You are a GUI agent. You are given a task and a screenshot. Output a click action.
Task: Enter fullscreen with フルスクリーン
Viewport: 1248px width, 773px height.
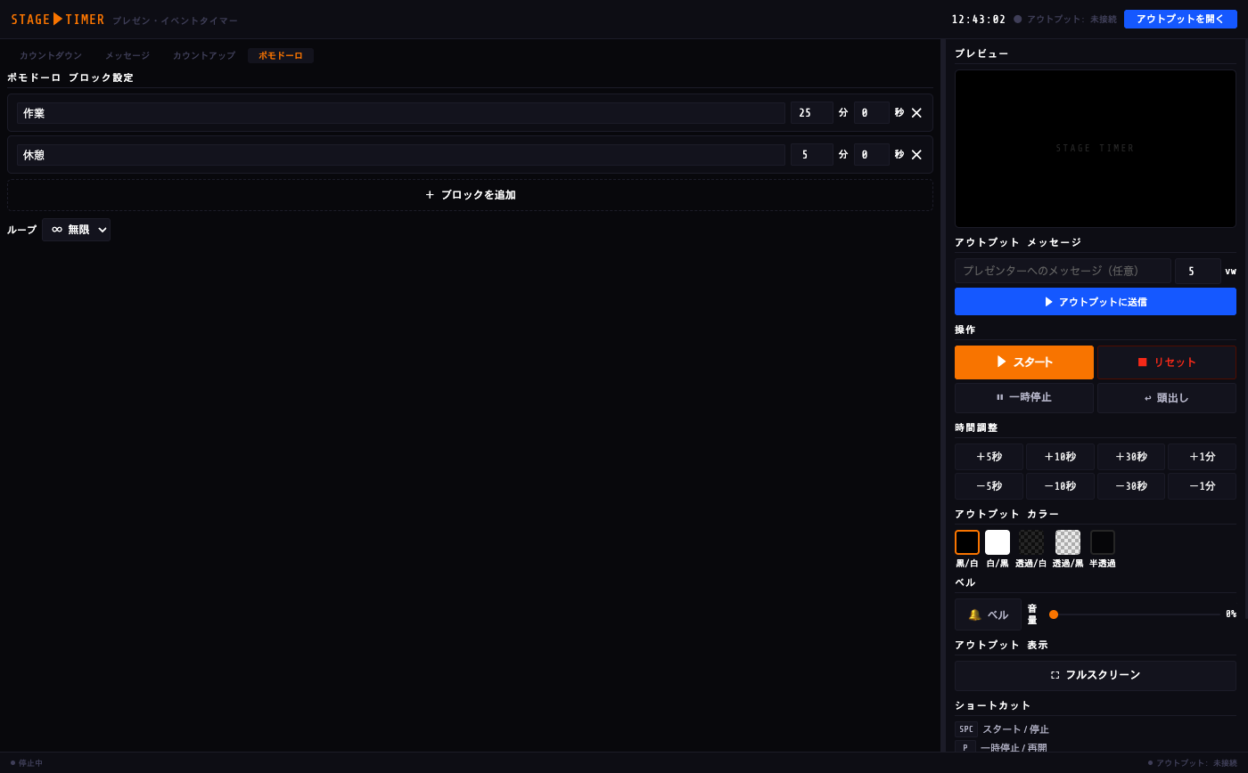[1096, 676]
